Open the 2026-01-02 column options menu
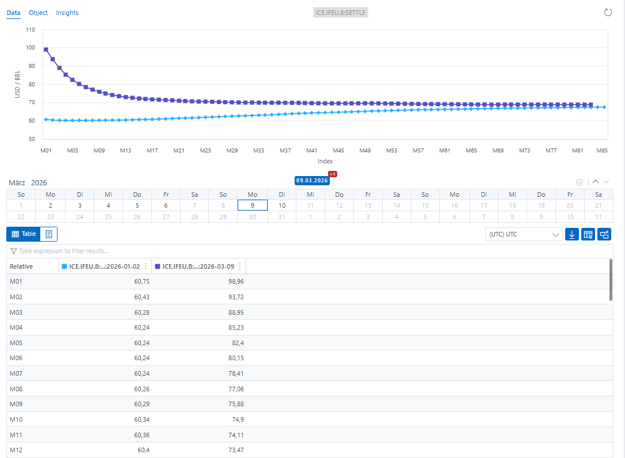625x458 pixels. tap(145, 266)
